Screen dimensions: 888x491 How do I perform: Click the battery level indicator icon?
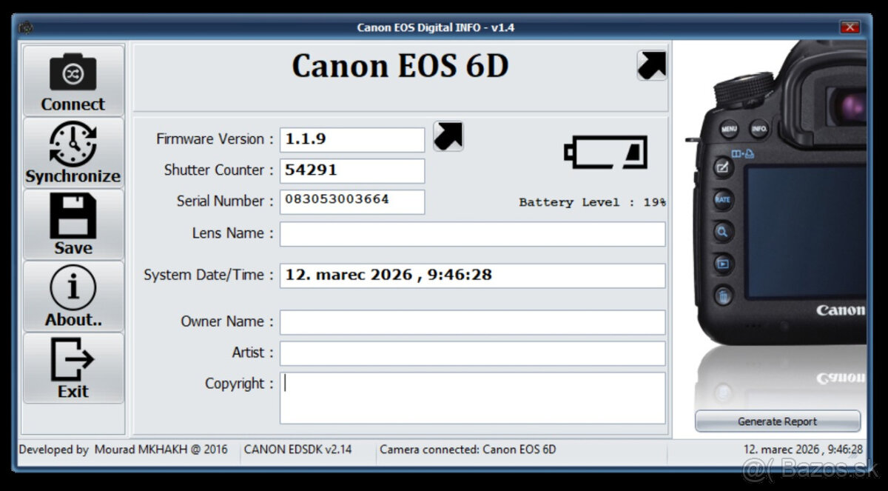click(605, 151)
